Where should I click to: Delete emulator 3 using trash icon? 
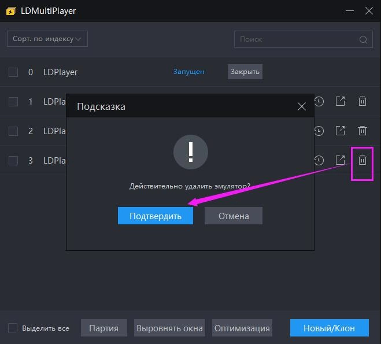click(362, 160)
